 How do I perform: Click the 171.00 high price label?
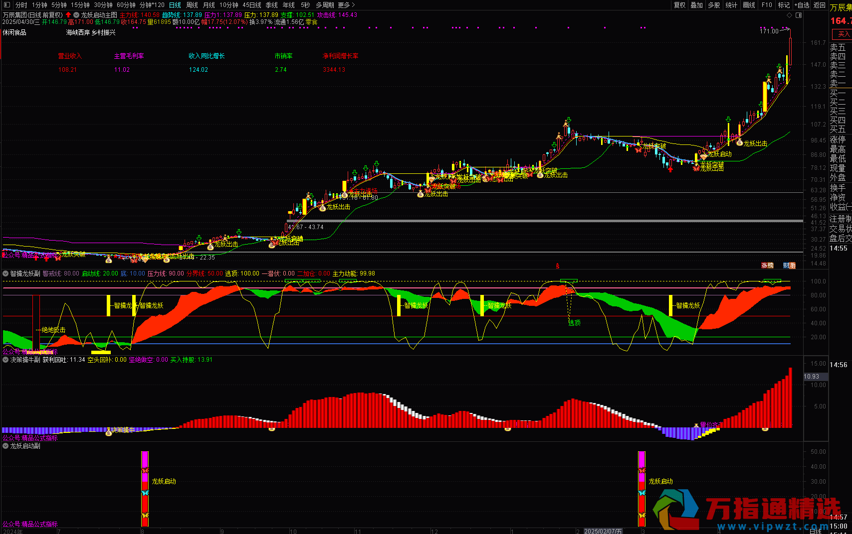[769, 31]
